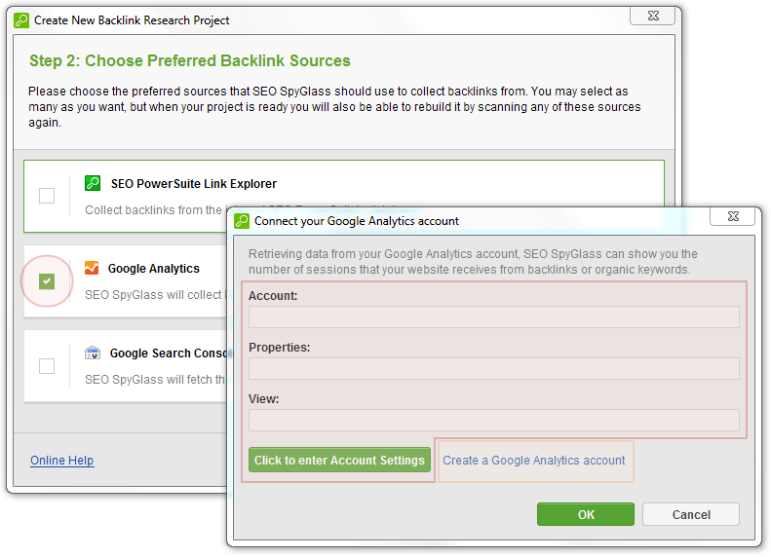Click the Google Analytics source icon

point(92,268)
